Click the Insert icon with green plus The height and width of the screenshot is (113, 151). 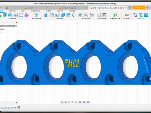click(141, 15)
